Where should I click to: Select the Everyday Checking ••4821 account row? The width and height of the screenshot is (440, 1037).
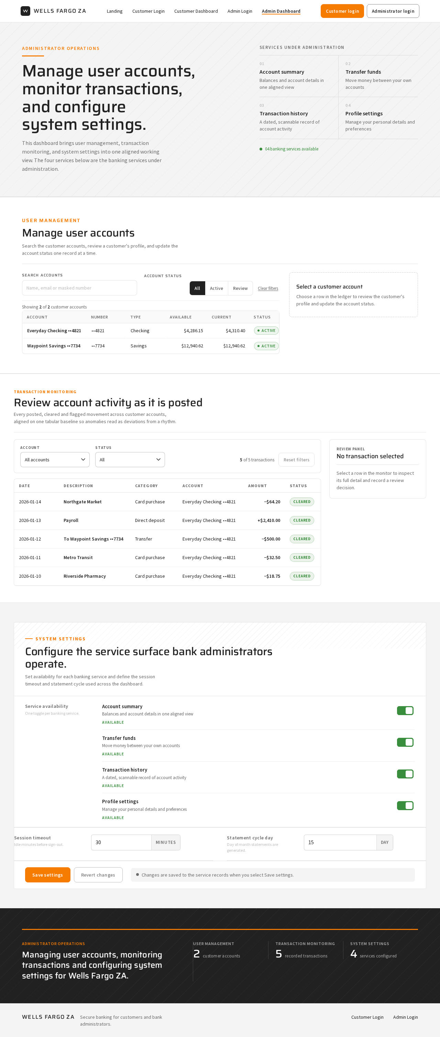pos(151,331)
